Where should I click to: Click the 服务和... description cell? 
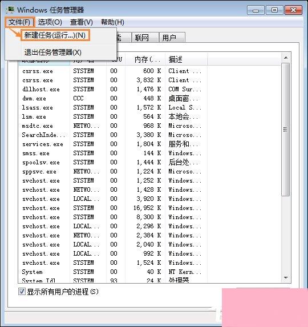click(183, 144)
